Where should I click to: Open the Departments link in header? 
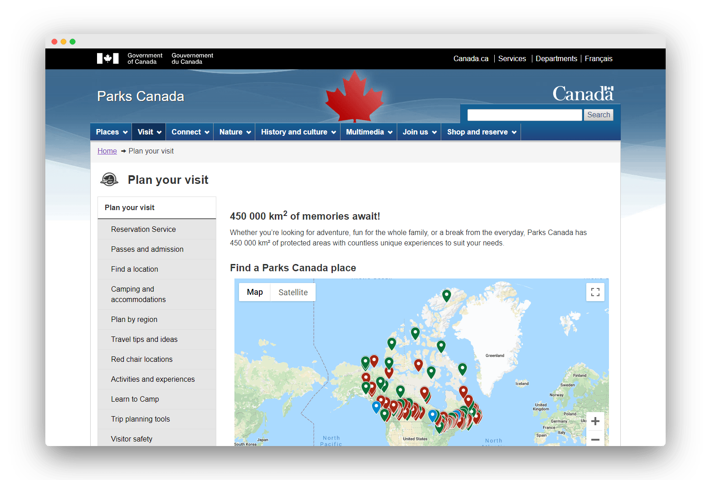point(556,58)
